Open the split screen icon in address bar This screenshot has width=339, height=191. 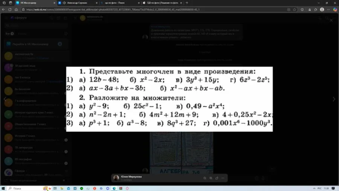point(289,9)
